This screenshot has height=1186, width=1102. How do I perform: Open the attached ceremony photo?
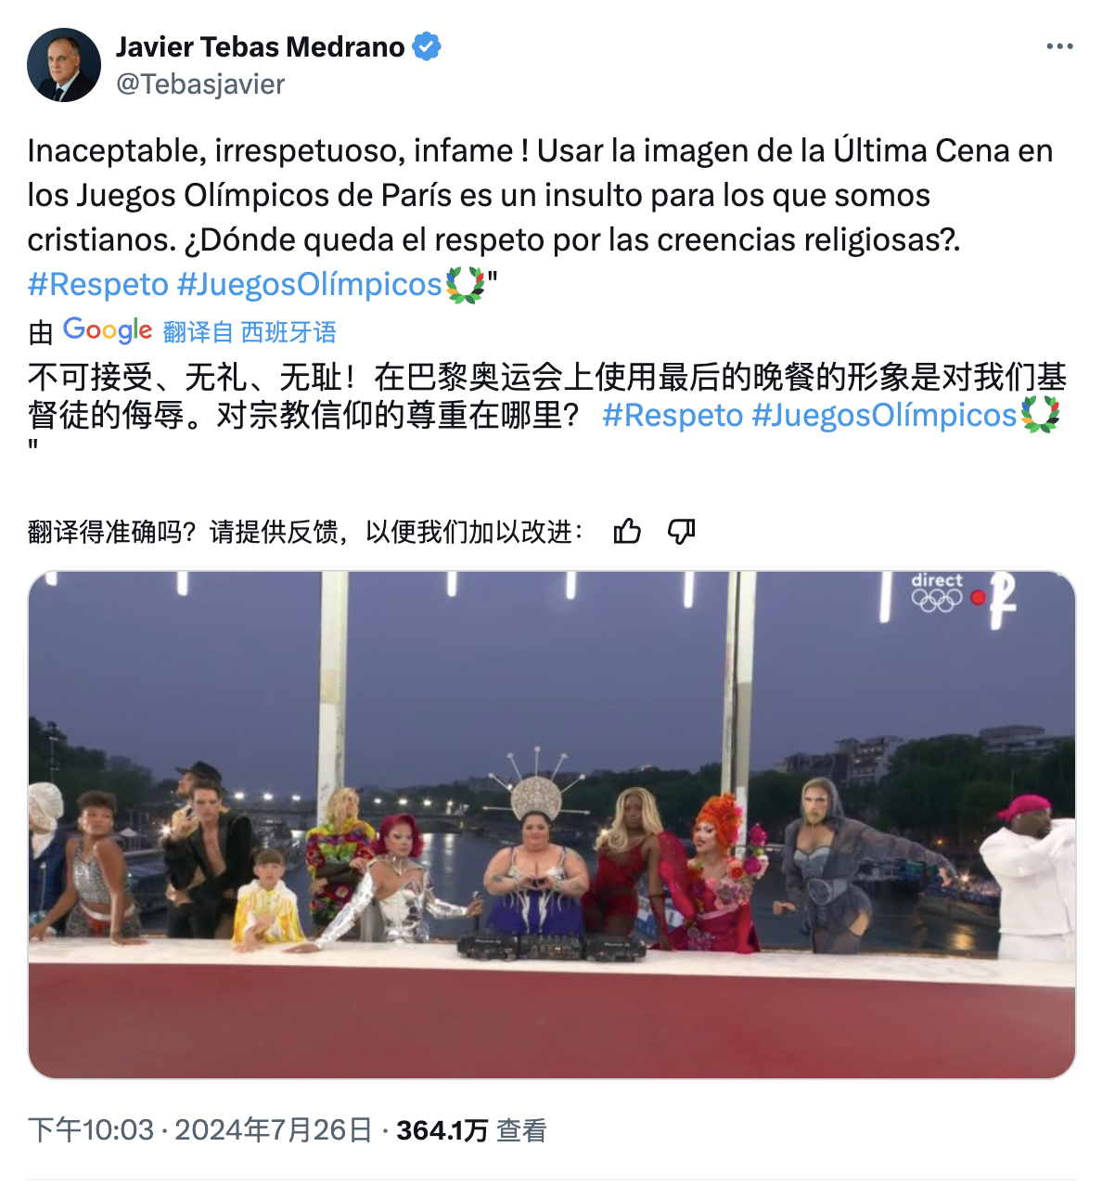(552, 825)
